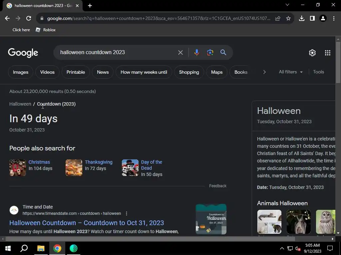Click the Christmas thumbnail image
The width and height of the screenshot is (341, 255).
pos(18,168)
